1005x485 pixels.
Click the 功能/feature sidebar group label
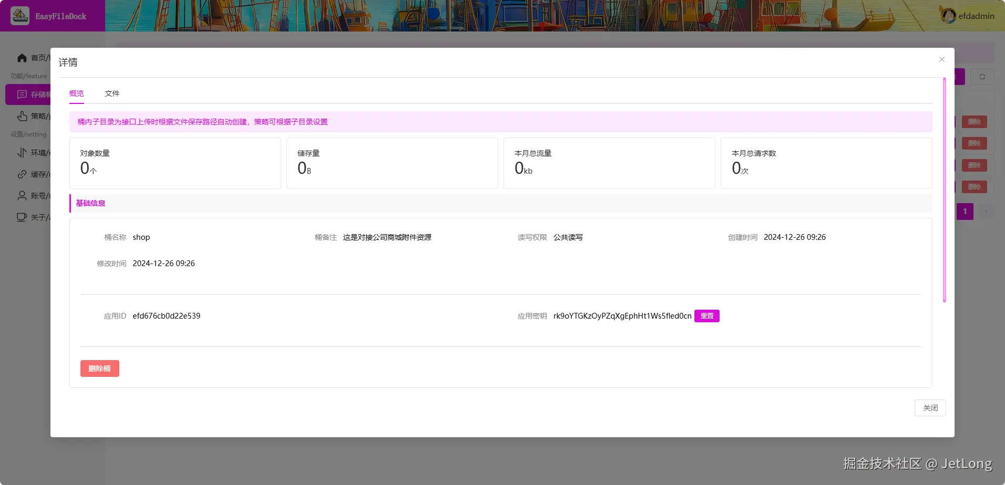point(29,76)
